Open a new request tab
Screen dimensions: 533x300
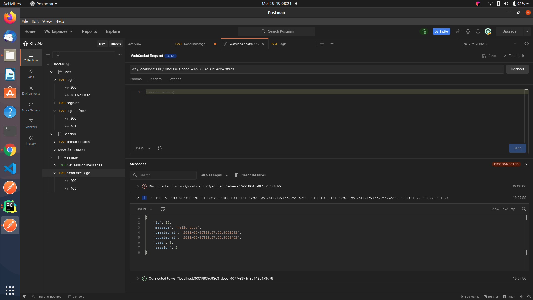click(x=322, y=44)
